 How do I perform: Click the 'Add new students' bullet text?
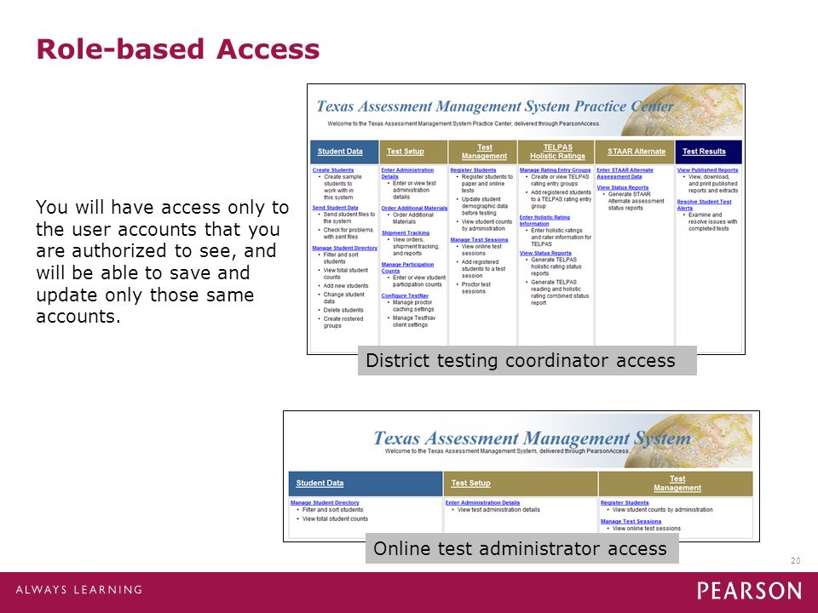346,286
